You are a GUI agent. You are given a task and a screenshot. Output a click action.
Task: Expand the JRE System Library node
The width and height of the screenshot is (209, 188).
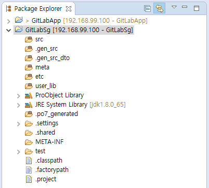pyautogui.click(x=19, y=105)
